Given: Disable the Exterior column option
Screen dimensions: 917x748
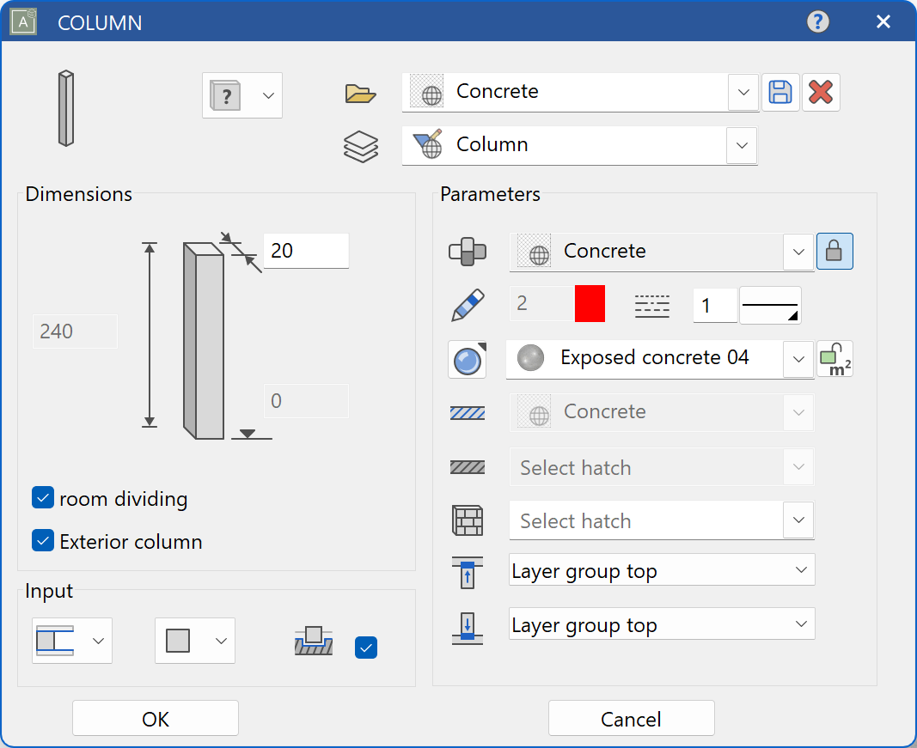Looking at the screenshot, I should click(x=42, y=541).
